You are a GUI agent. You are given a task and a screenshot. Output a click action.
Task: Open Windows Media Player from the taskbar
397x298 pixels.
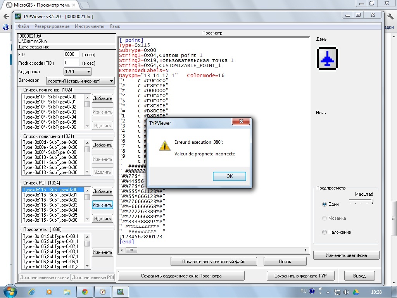49,291
